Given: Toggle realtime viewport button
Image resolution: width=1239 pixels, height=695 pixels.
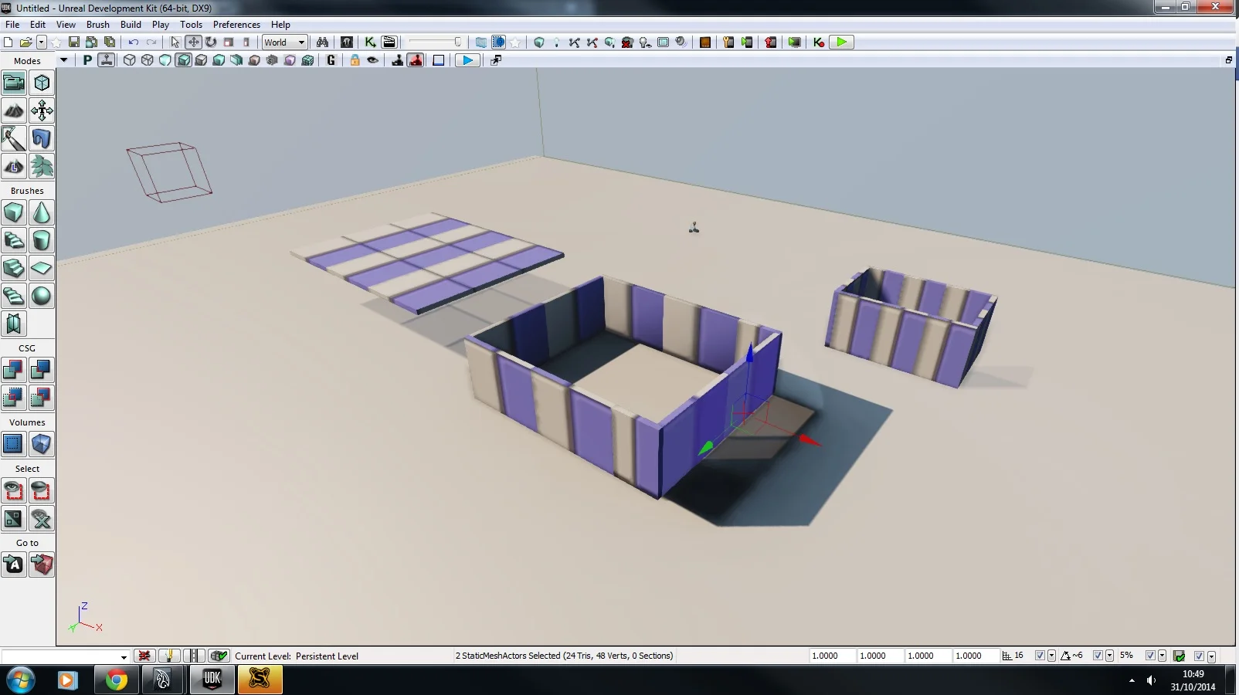Looking at the screenshot, I should (106, 60).
